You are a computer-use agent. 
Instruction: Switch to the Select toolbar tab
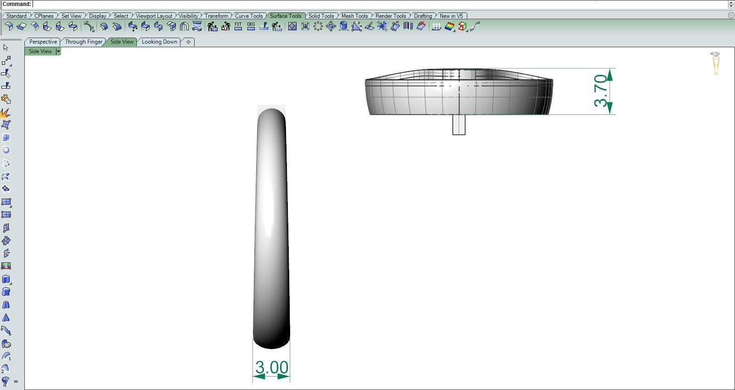tap(121, 16)
